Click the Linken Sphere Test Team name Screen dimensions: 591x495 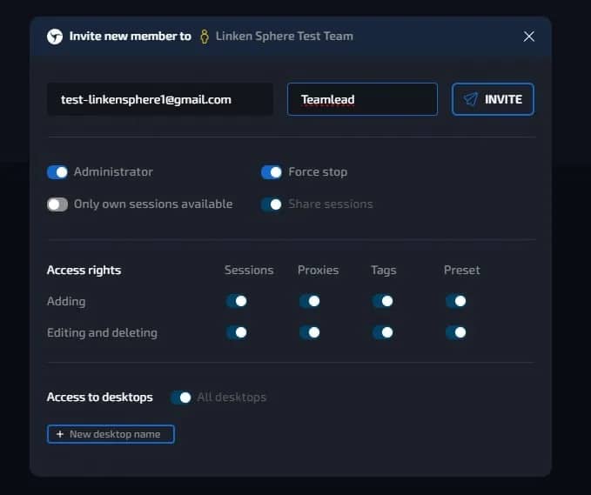[x=285, y=37]
